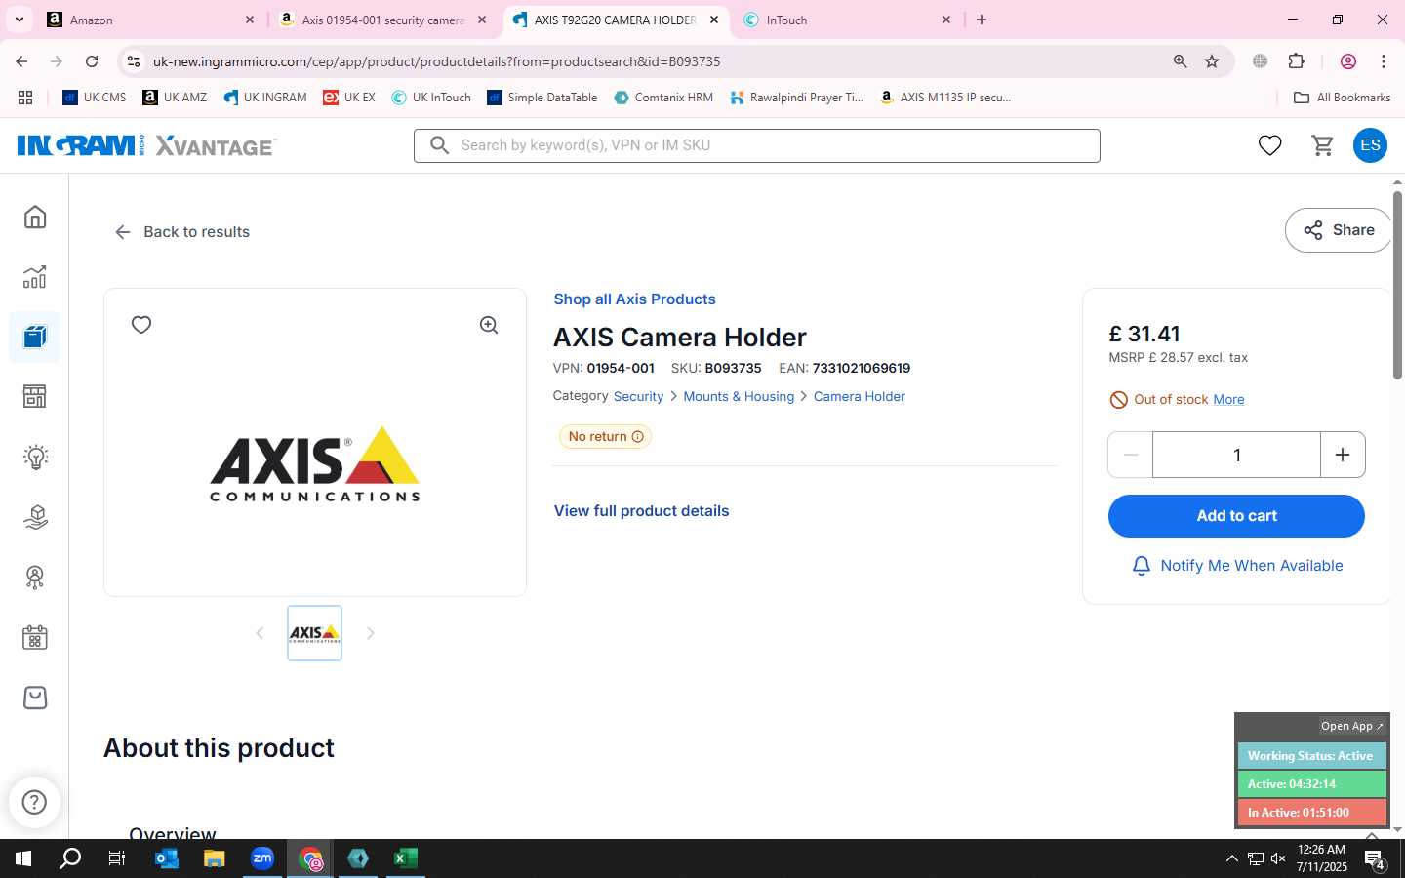Decrease quantity with minus button

pyautogui.click(x=1131, y=455)
